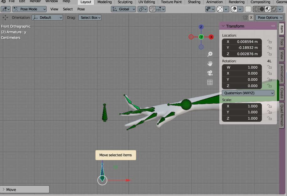Click the red X axis gizmo ball
Screen dimensions: 287x196
coord(211,37)
